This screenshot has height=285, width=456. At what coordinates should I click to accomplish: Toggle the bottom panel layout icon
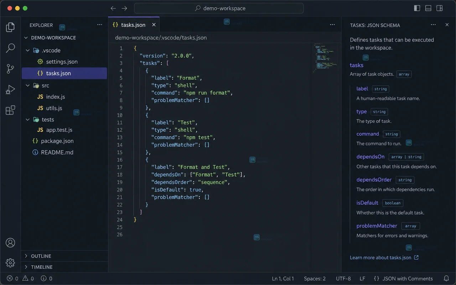coord(428,8)
